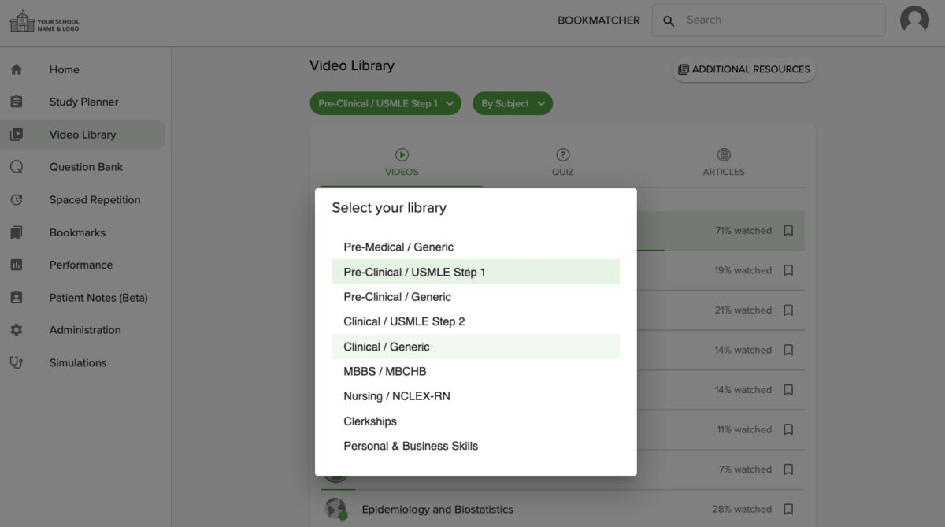Choose Clinical / Generic library
The height and width of the screenshot is (527, 945).
click(x=476, y=347)
